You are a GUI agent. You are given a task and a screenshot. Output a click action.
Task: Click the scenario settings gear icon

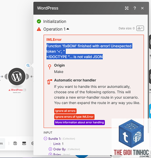click(33, 143)
